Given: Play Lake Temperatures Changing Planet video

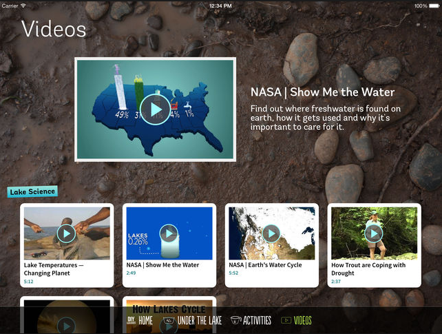Looking at the screenshot, I should tap(67, 233).
